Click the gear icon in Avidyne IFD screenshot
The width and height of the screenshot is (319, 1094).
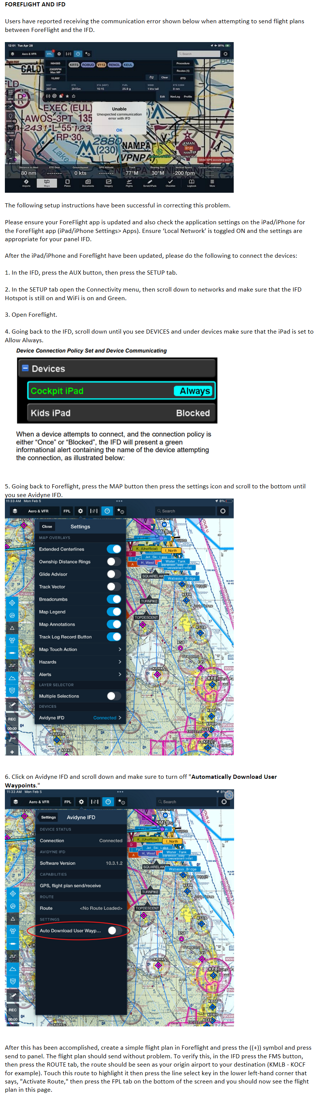click(x=81, y=801)
